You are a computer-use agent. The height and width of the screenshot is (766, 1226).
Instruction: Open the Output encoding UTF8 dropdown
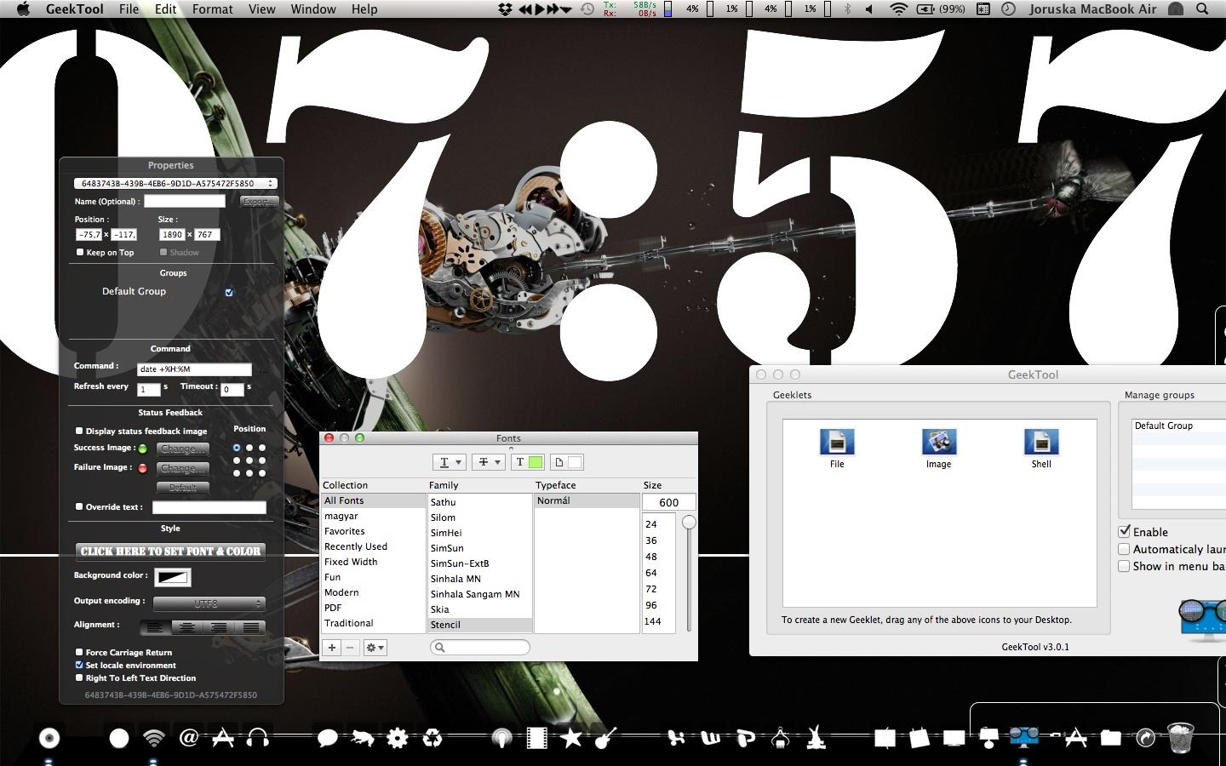[209, 603]
